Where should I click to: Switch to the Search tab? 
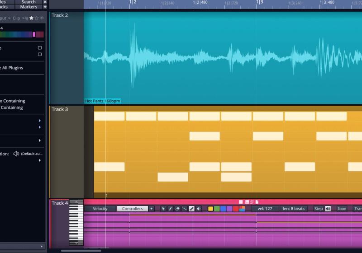pos(29,2)
